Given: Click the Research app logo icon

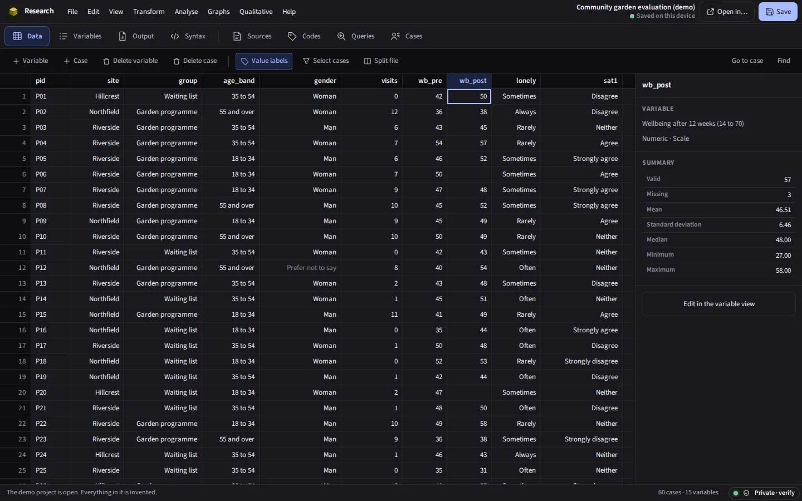Looking at the screenshot, I should [13, 11].
